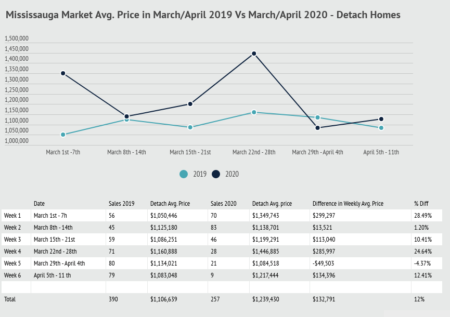
Task: Click the 2019 data point for April 5th-11th
Action: click(381, 128)
